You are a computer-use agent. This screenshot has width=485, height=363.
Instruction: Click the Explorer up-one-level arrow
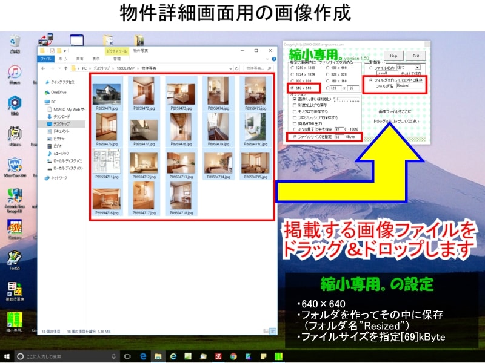65,68
